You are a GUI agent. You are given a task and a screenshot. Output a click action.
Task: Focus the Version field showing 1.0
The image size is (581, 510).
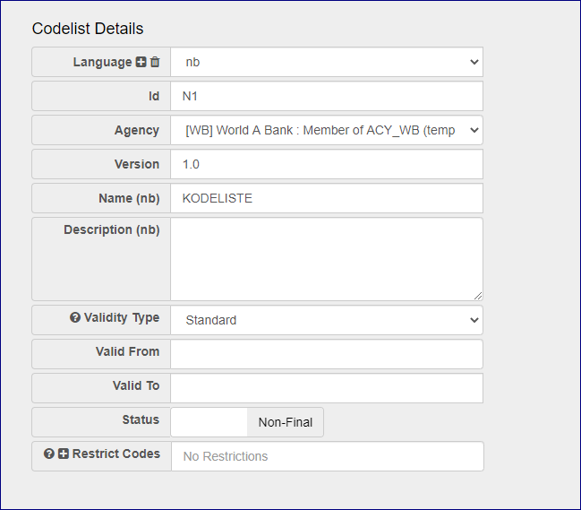point(327,164)
